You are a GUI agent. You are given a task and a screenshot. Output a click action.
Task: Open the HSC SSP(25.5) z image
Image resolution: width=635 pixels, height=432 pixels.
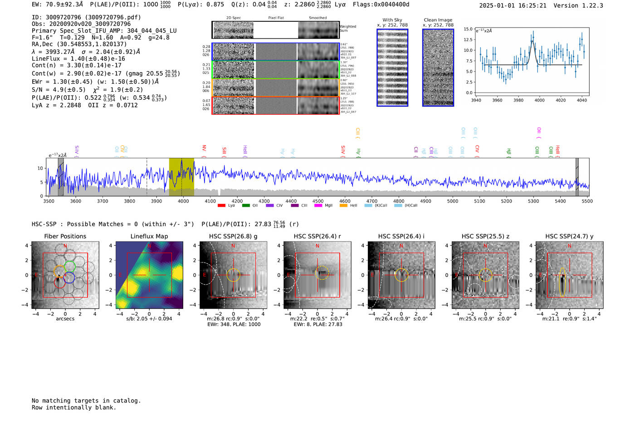tap(485, 275)
